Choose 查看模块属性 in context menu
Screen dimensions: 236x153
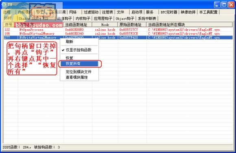(77, 77)
